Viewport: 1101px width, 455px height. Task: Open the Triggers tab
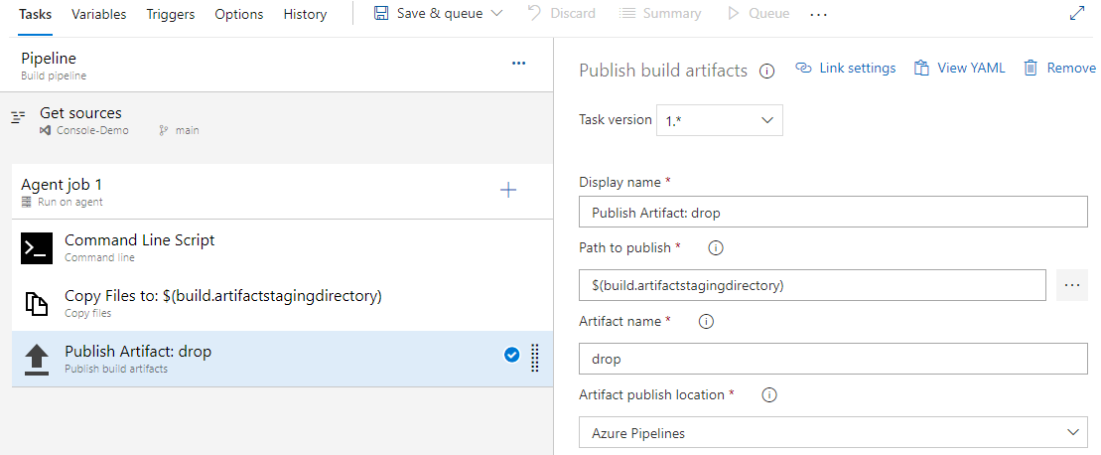click(x=171, y=14)
